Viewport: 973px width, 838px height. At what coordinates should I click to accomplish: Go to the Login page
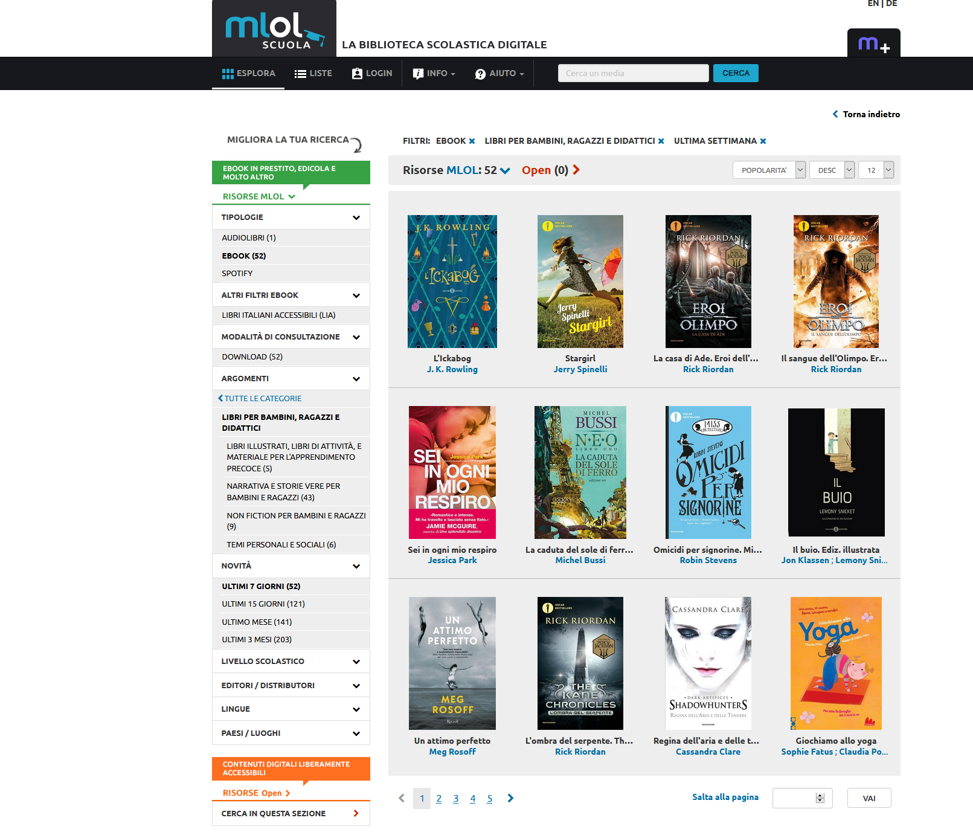pyautogui.click(x=372, y=73)
